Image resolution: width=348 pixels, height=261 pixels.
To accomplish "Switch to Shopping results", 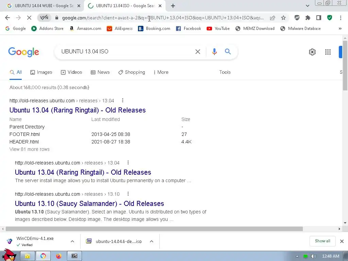I will click(x=132, y=72).
